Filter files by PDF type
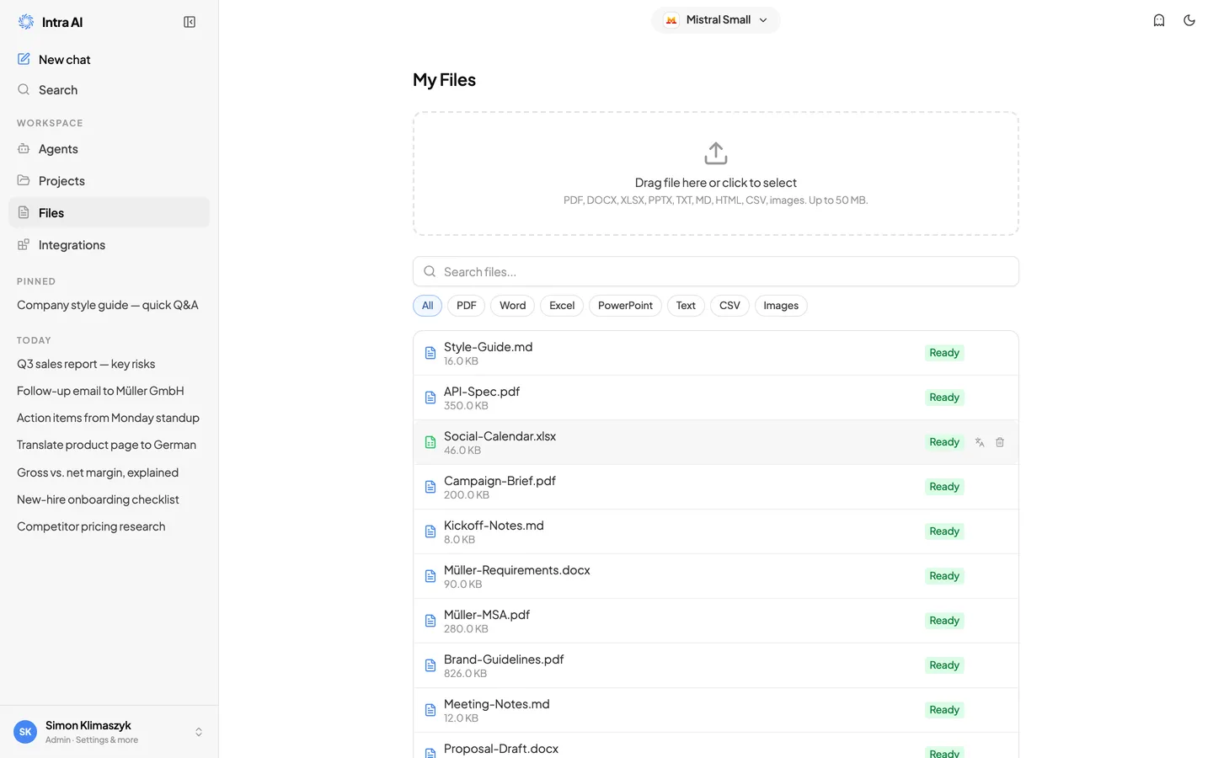 466,306
